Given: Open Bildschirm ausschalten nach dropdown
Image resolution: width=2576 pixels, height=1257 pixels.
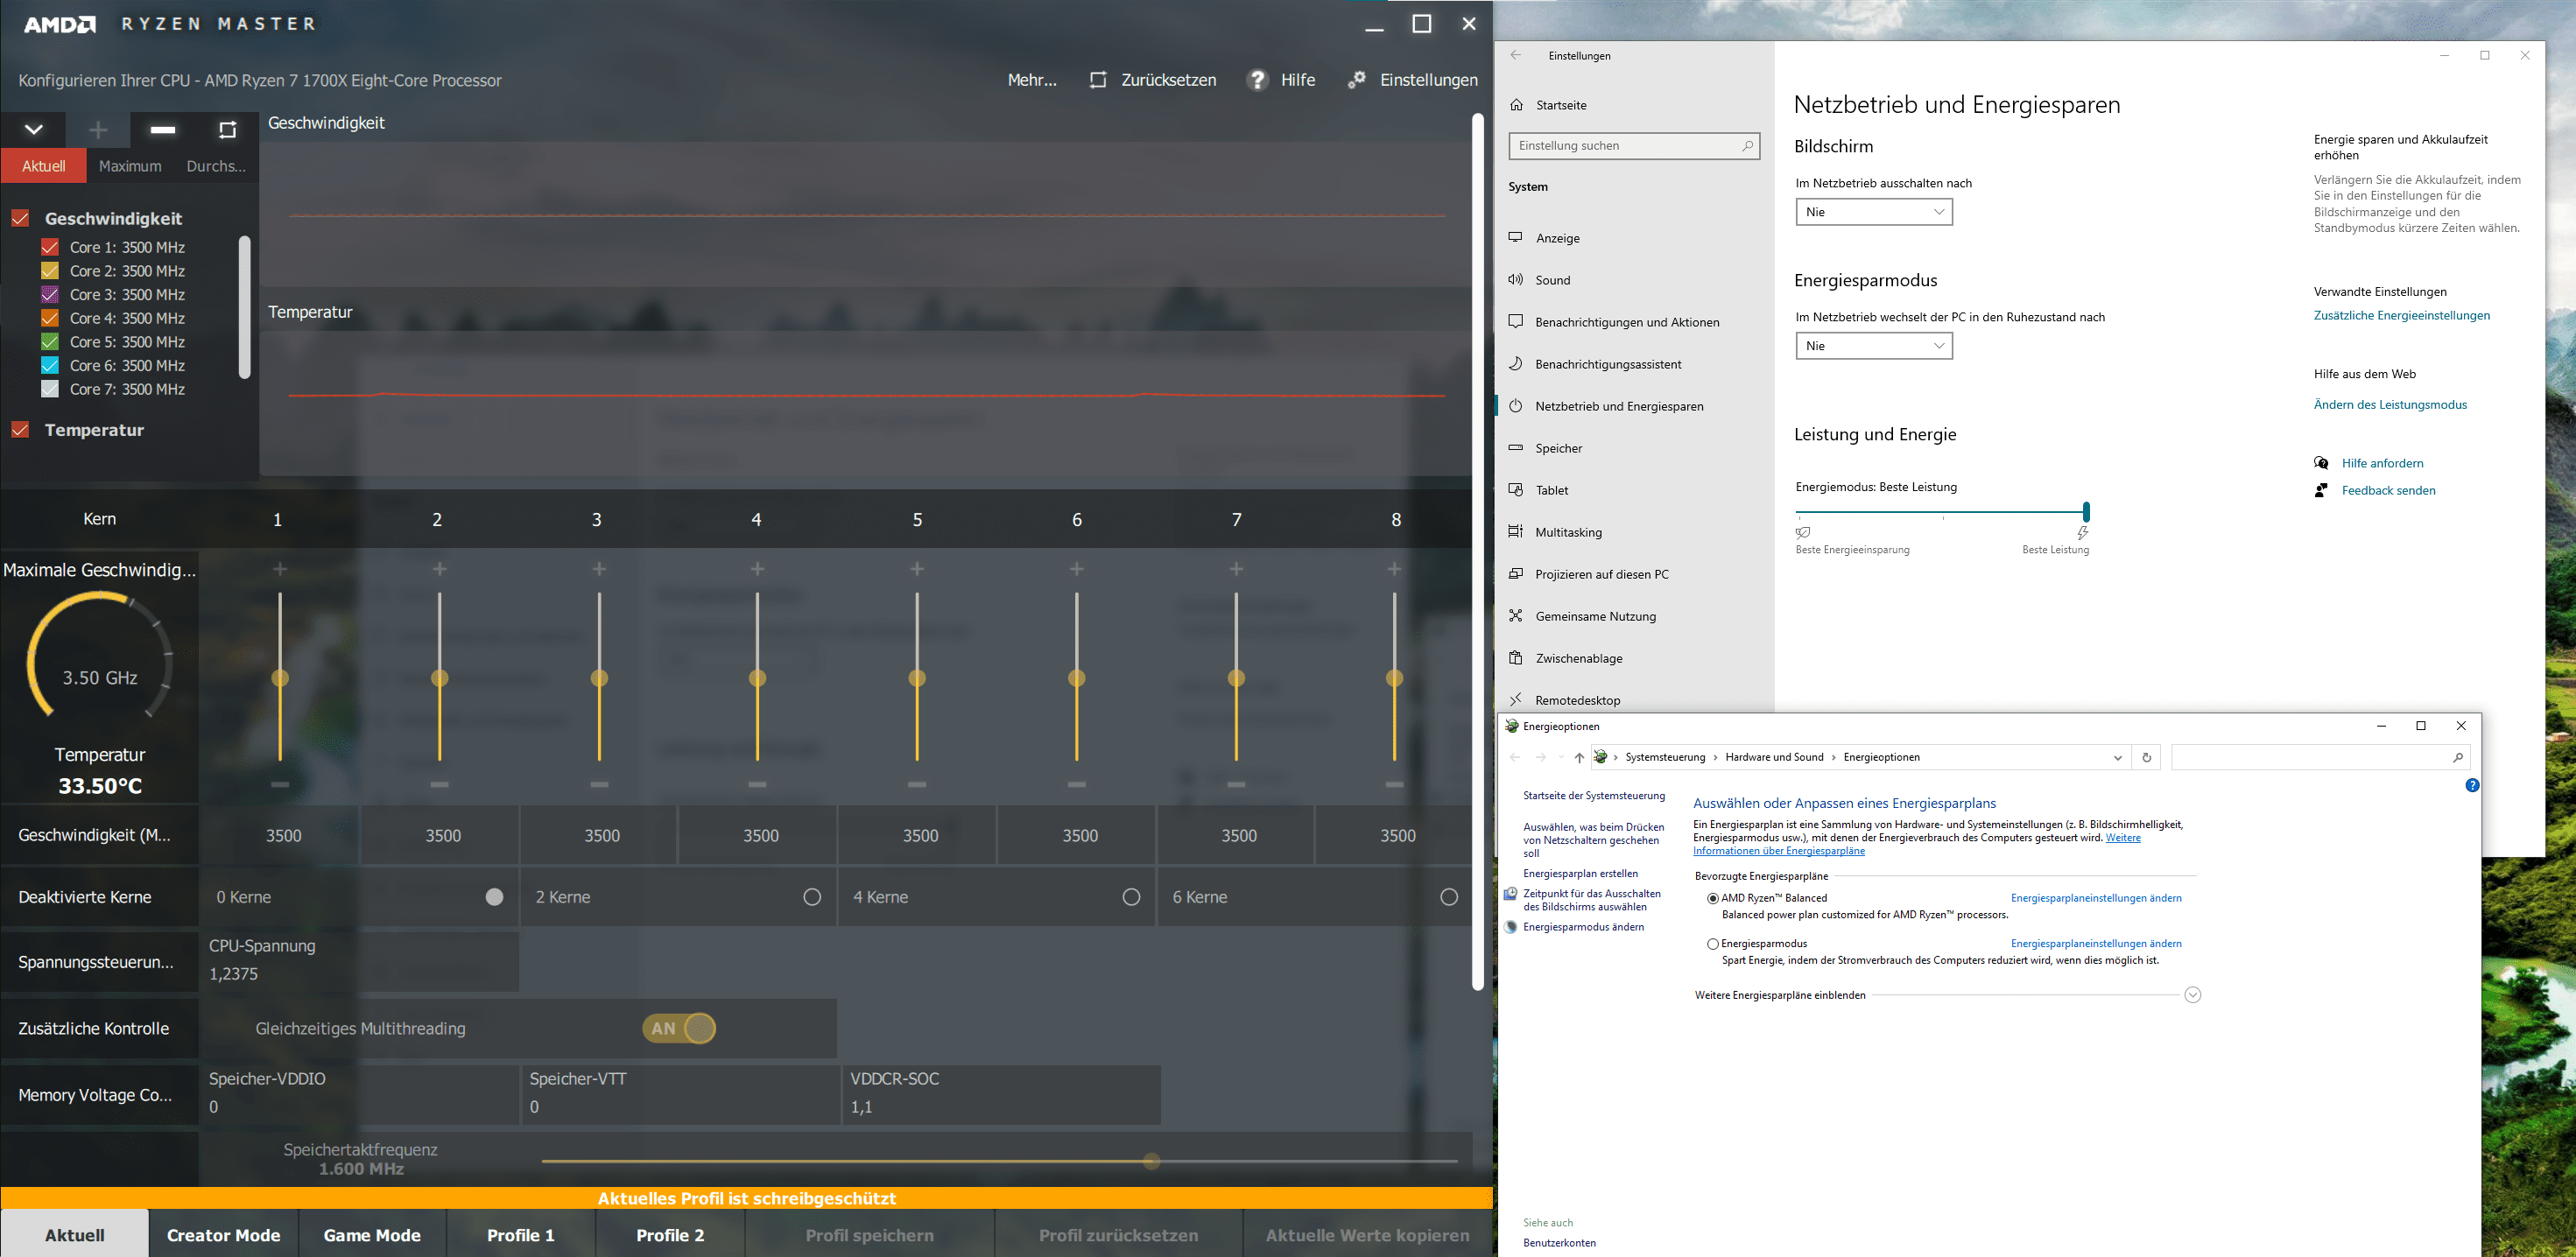Looking at the screenshot, I should pos(1874,212).
